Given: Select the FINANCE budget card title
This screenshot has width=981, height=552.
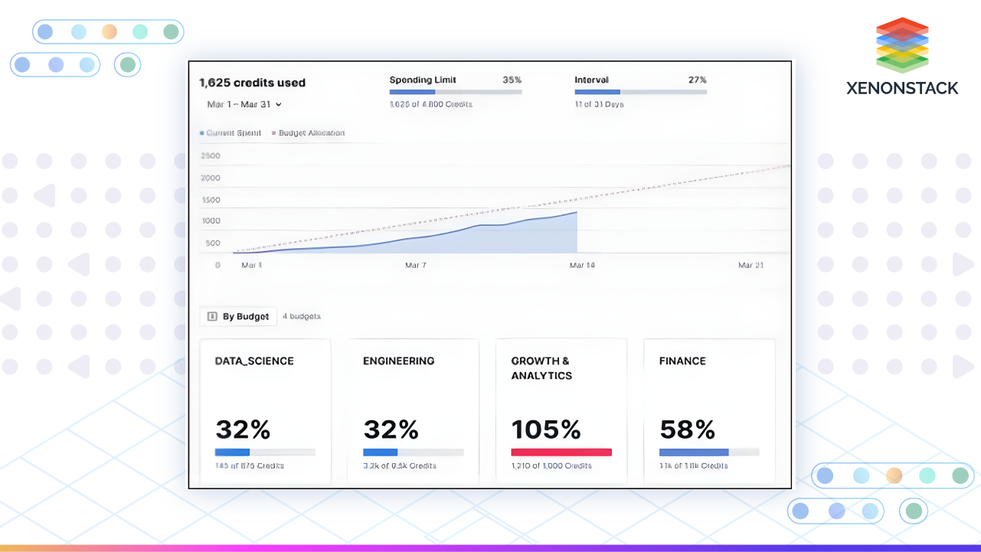Looking at the screenshot, I should (x=682, y=361).
